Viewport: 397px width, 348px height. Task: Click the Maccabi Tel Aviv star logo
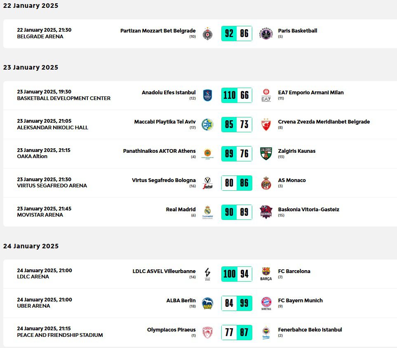207,124
